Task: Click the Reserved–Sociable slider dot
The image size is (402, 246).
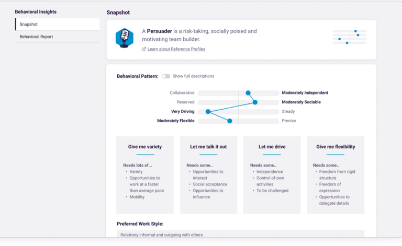Action: pos(255,102)
